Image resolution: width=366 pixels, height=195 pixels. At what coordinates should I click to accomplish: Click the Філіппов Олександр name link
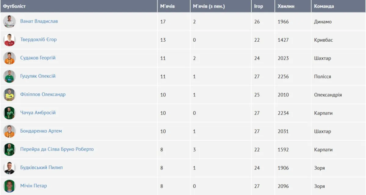pos(43,94)
